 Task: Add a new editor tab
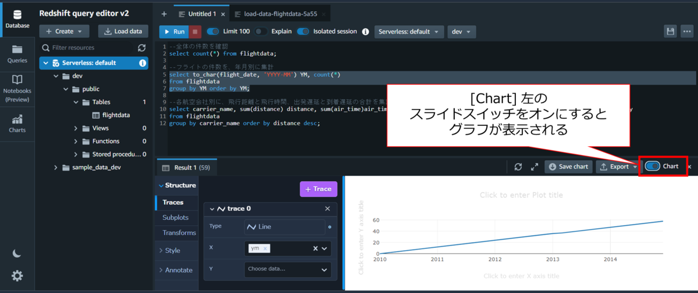pyautogui.click(x=164, y=14)
